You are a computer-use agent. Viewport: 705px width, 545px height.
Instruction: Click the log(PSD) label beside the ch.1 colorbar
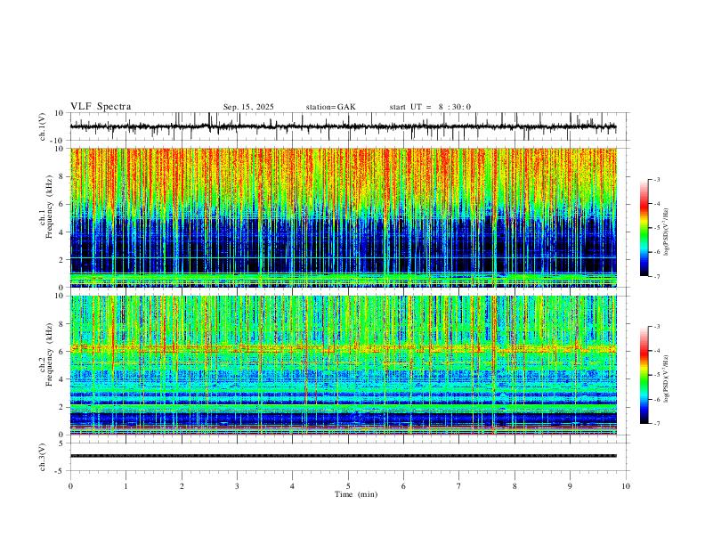coord(666,232)
